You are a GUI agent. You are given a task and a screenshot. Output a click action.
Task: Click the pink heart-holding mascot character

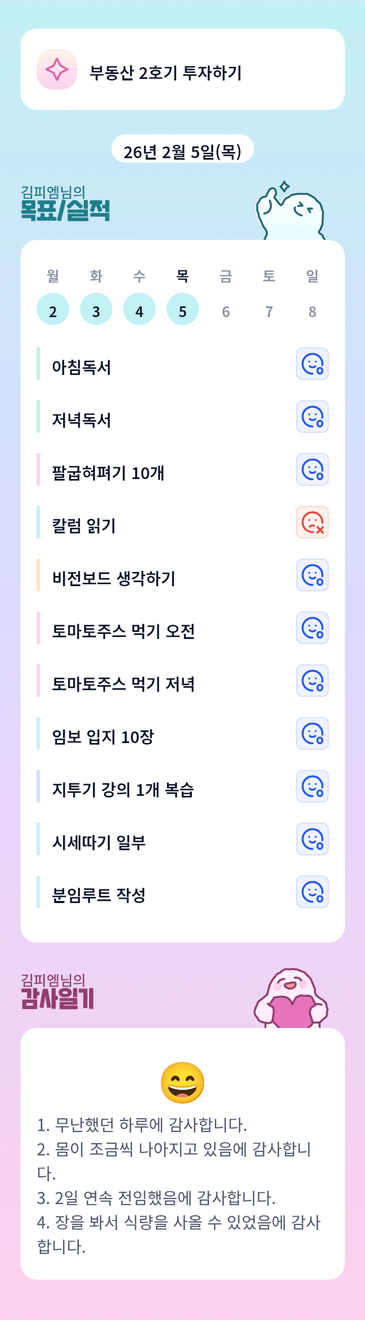290,999
